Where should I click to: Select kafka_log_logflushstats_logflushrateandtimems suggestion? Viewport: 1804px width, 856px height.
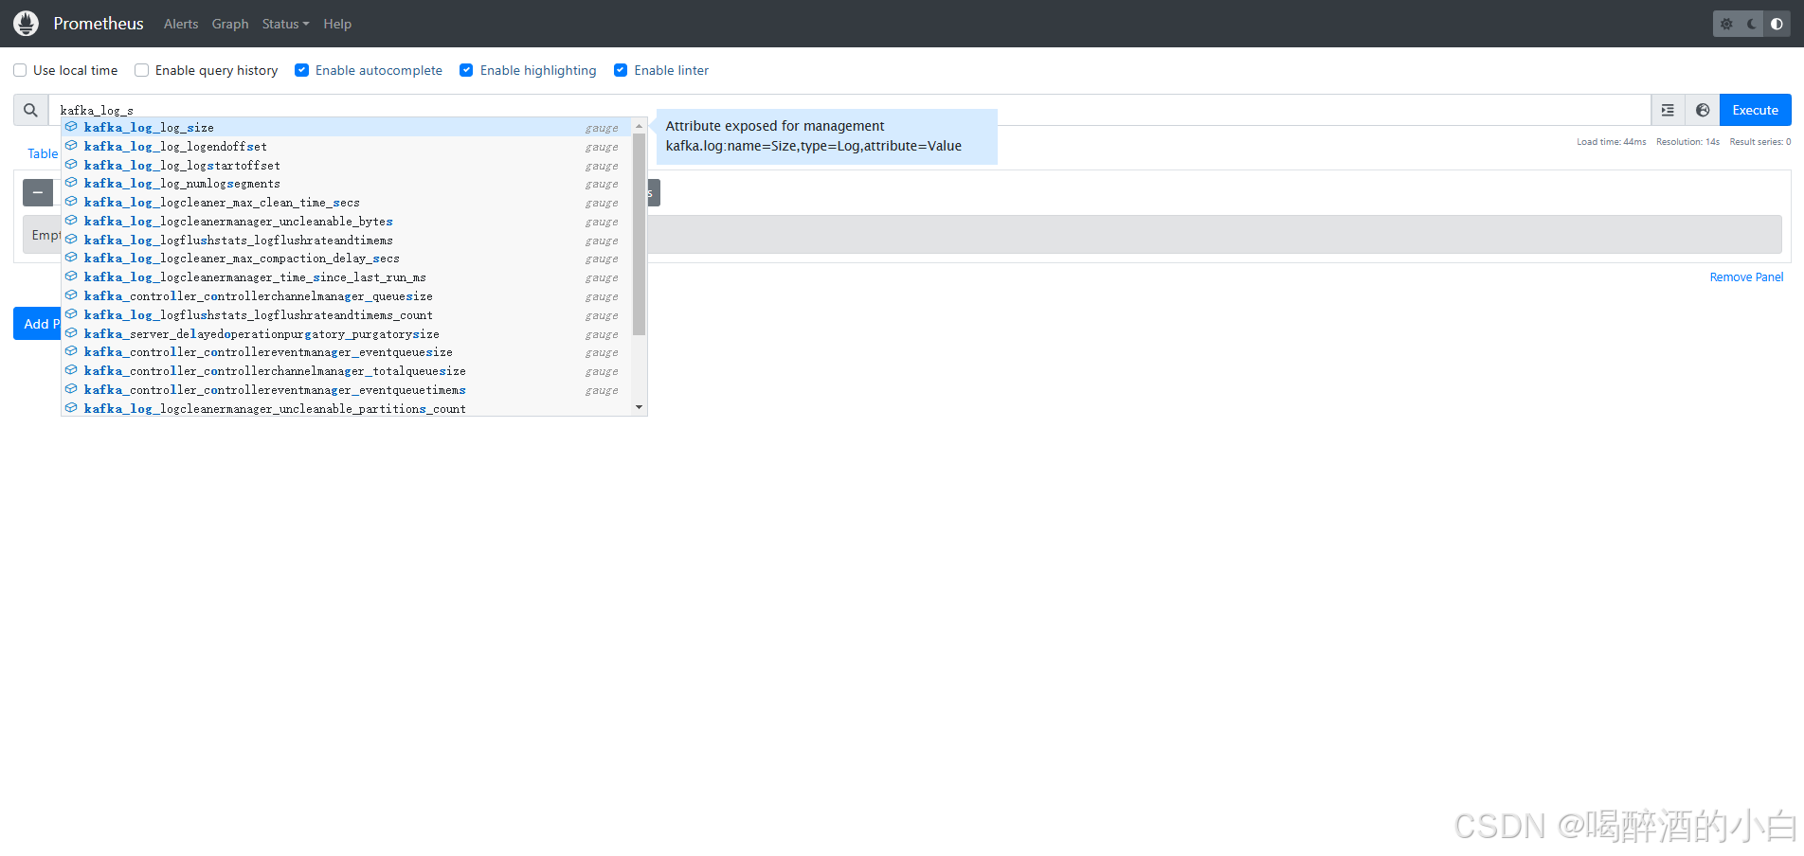(x=347, y=240)
